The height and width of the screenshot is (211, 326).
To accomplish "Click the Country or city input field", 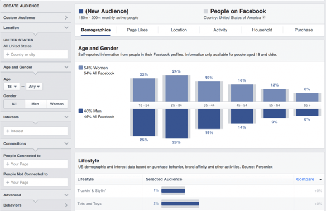I will [x=36, y=55].
